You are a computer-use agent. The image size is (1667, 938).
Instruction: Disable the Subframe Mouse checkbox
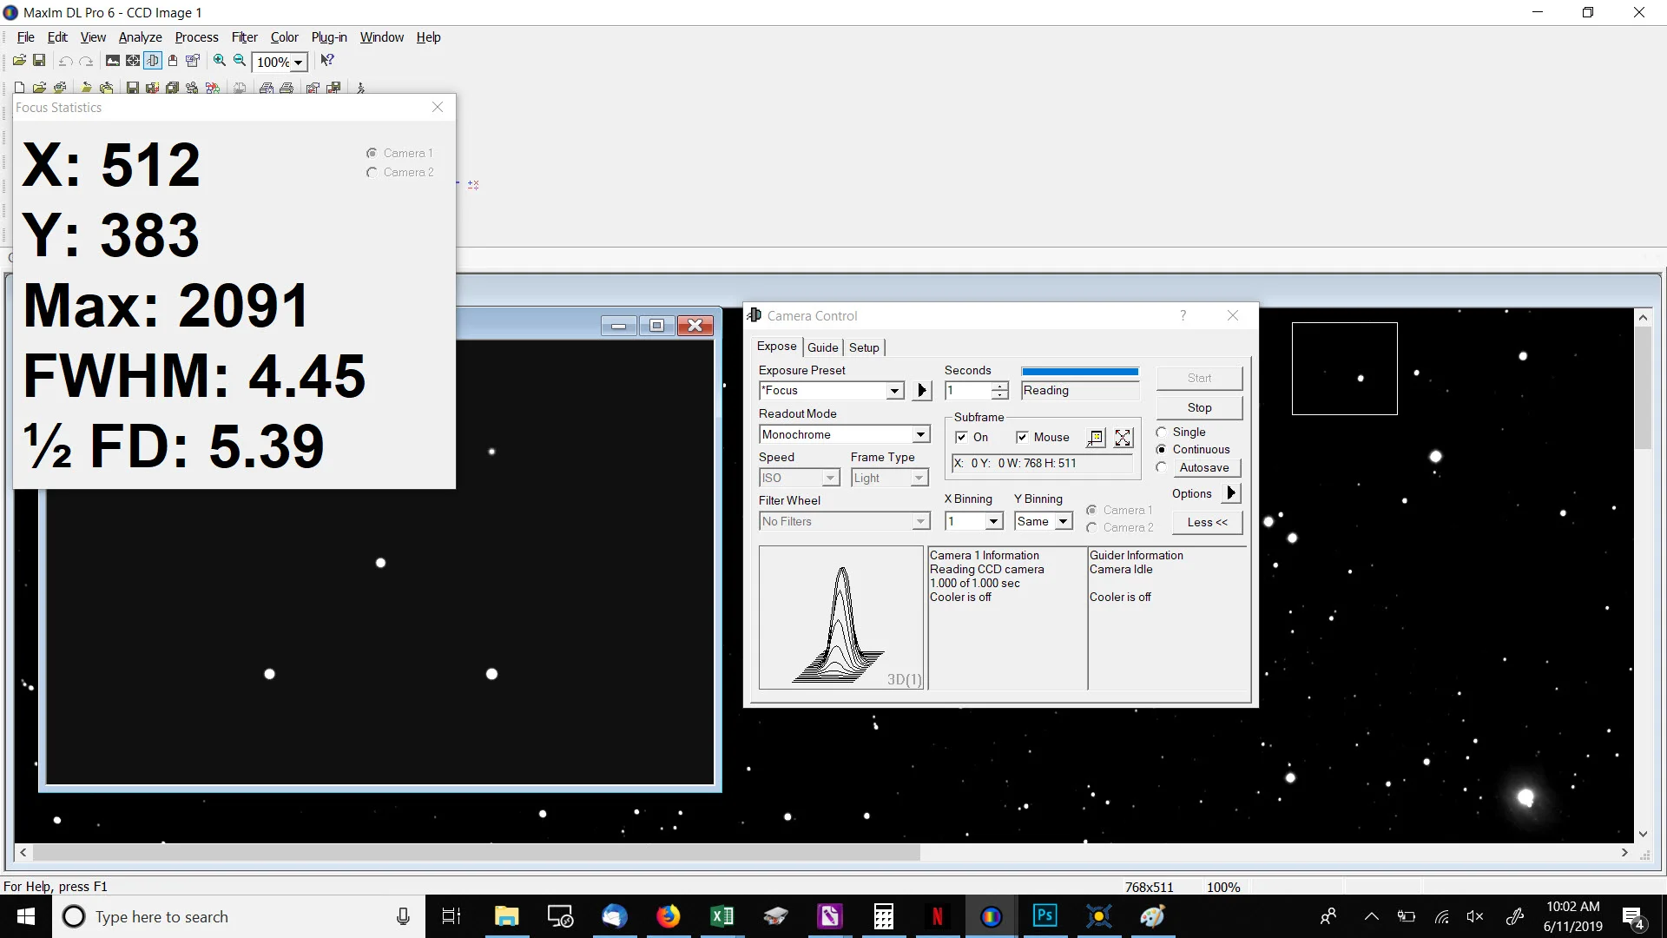[1022, 438]
